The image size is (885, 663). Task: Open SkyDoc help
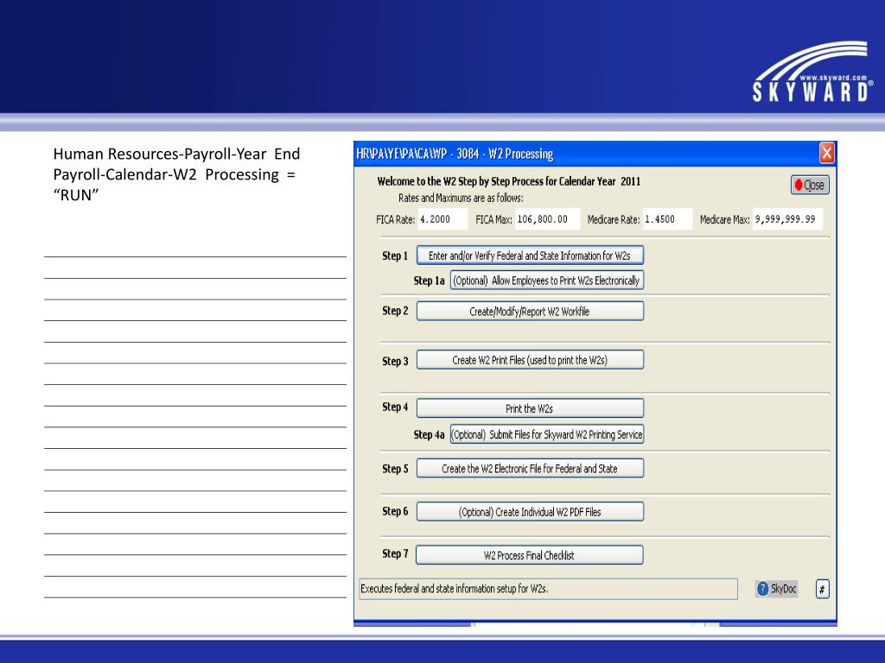pos(777,589)
